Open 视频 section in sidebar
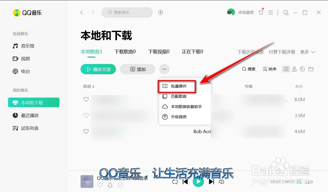This screenshot has width=328, height=192. (x=21, y=59)
